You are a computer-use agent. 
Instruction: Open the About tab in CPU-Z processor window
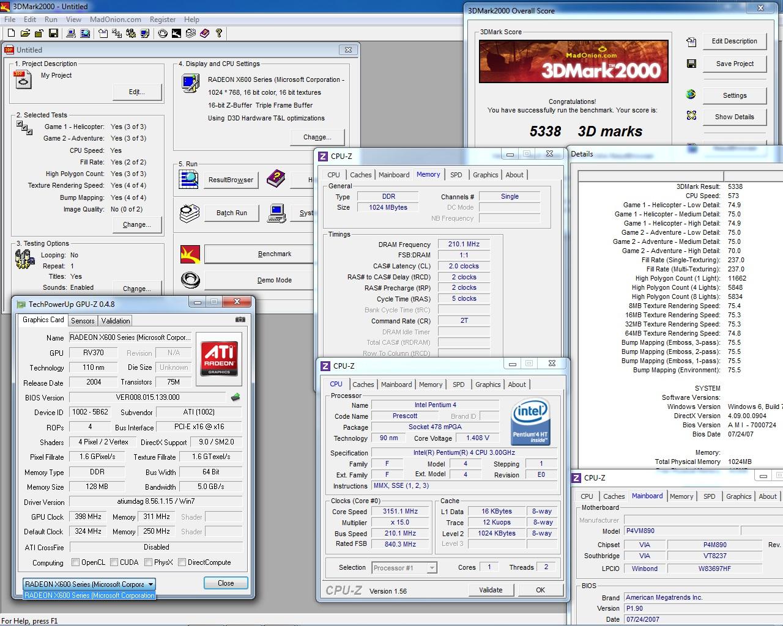[x=517, y=385]
